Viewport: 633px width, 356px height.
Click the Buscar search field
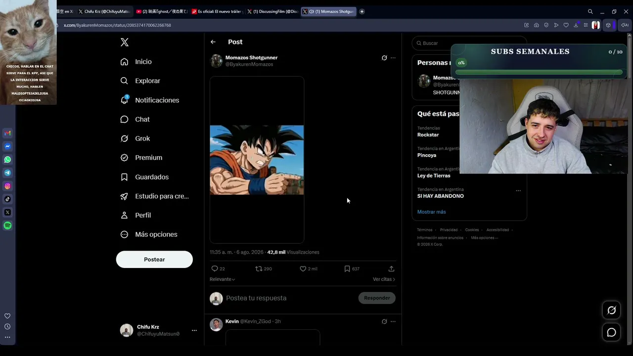pos(469,43)
